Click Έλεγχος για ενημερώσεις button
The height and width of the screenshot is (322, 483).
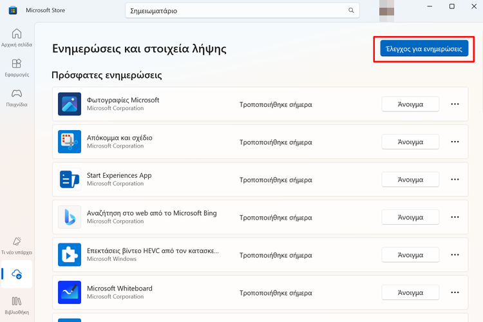pos(424,49)
